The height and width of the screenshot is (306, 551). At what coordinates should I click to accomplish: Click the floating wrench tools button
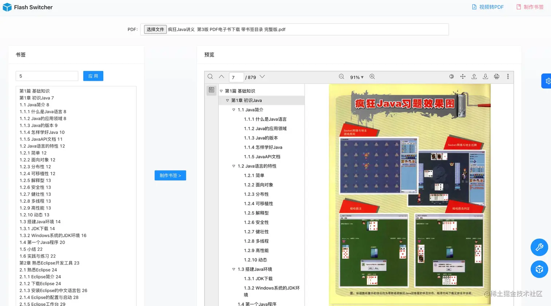click(x=539, y=247)
